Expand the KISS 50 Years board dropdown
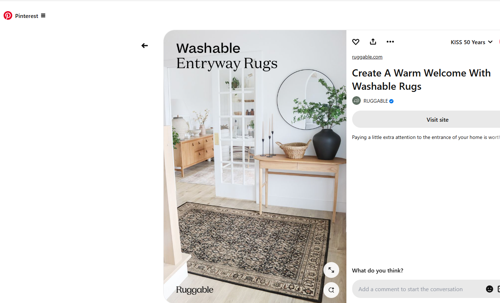Image resolution: width=500 pixels, height=303 pixels. (472, 42)
